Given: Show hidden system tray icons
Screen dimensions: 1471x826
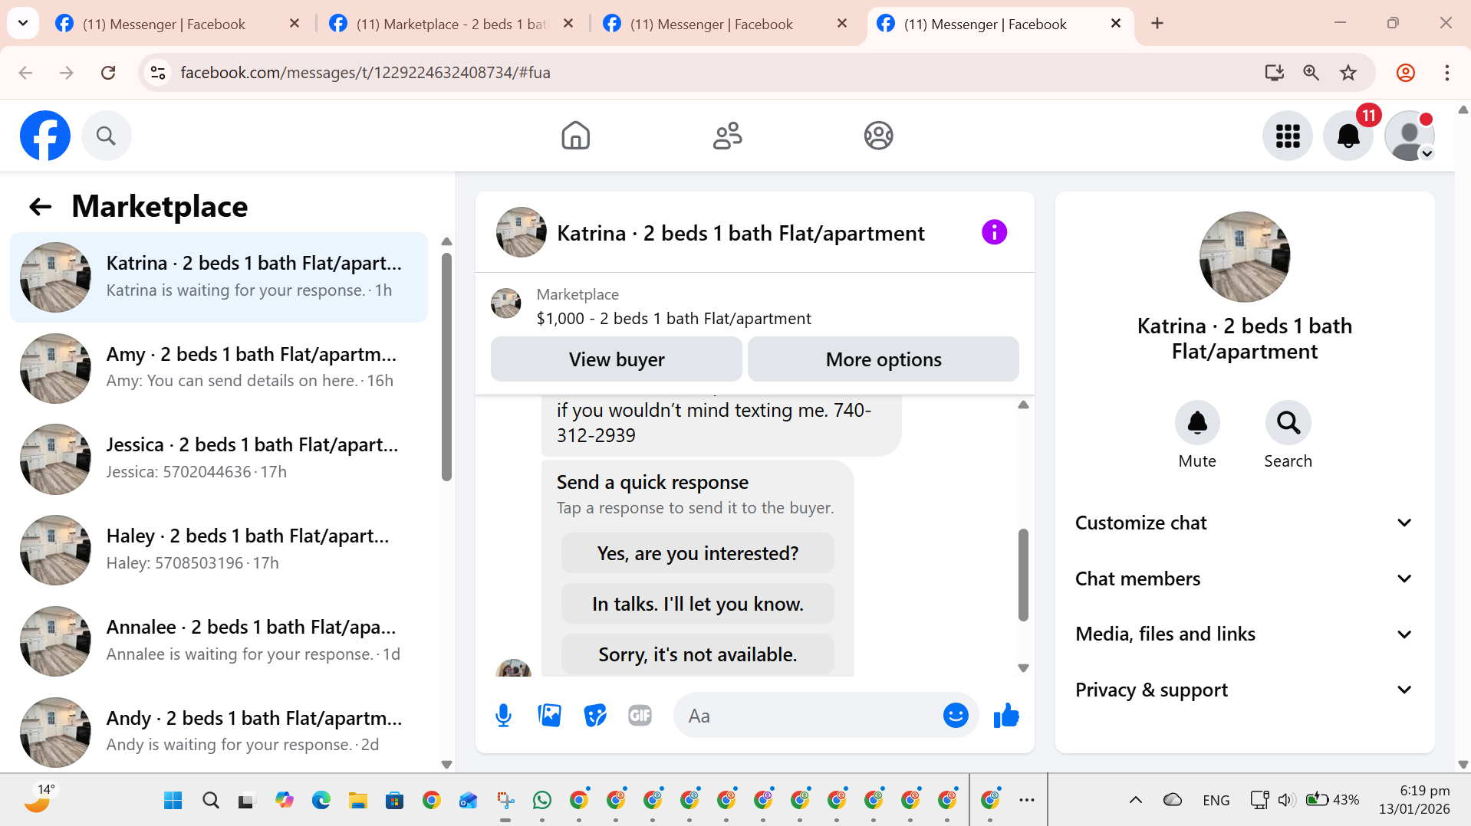Looking at the screenshot, I should point(1135,800).
